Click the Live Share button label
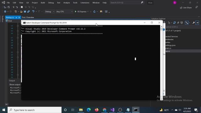201x113 pixels. (187, 8)
